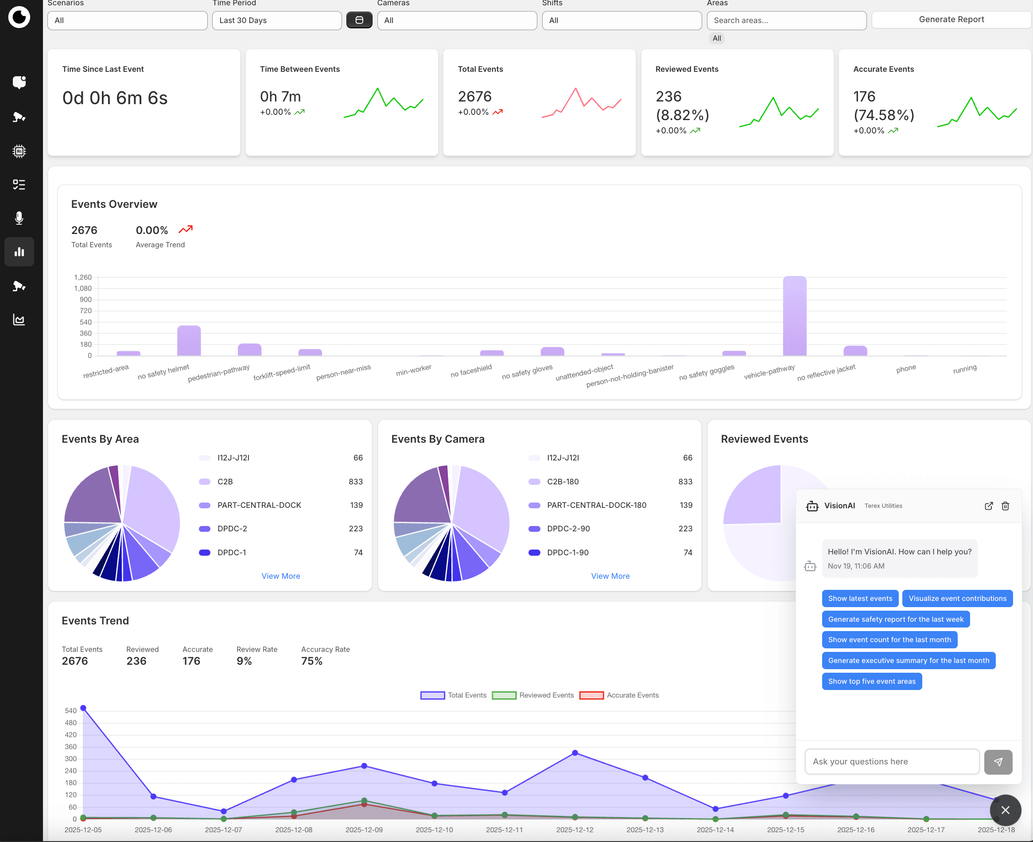This screenshot has height=842, width=1033.
Task: Click the Generate Report button
Action: 951,19
